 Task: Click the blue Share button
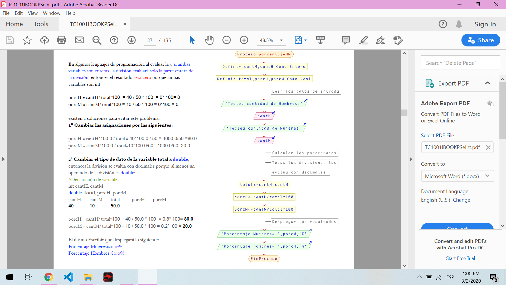(x=480, y=40)
